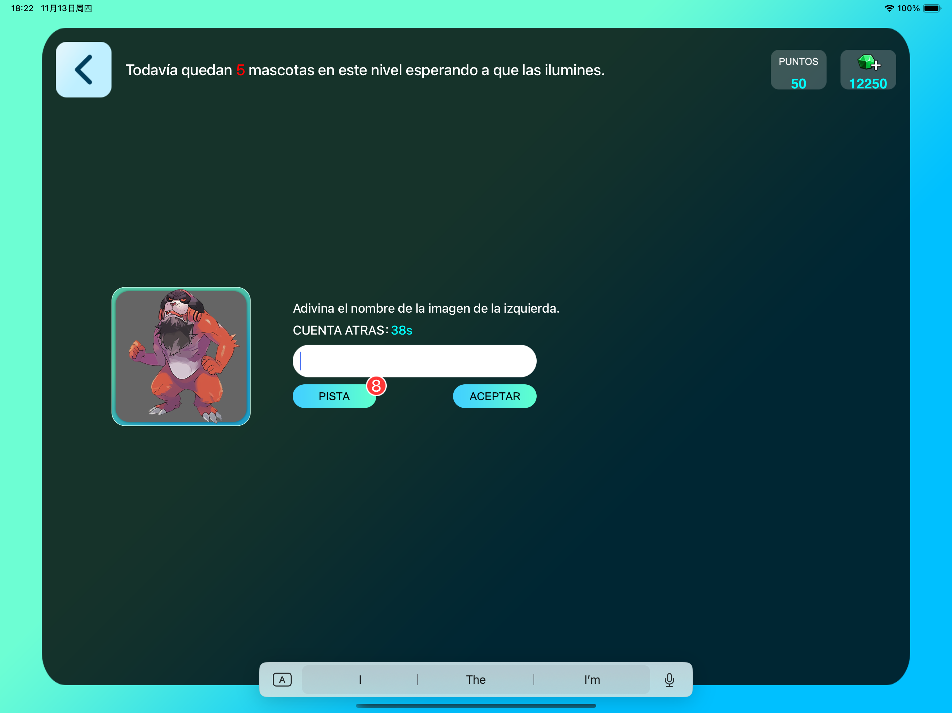Image resolution: width=952 pixels, height=713 pixels.
Task: Choose the "I" keyboard suggestion
Action: coord(360,680)
